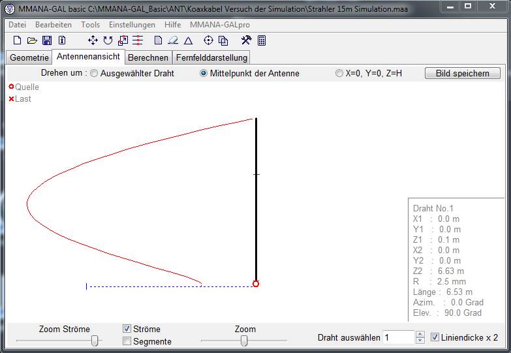This screenshot has height=353, width=511.
Task: Click the New file icon
Action: pyautogui.click(x=18, y=40)
